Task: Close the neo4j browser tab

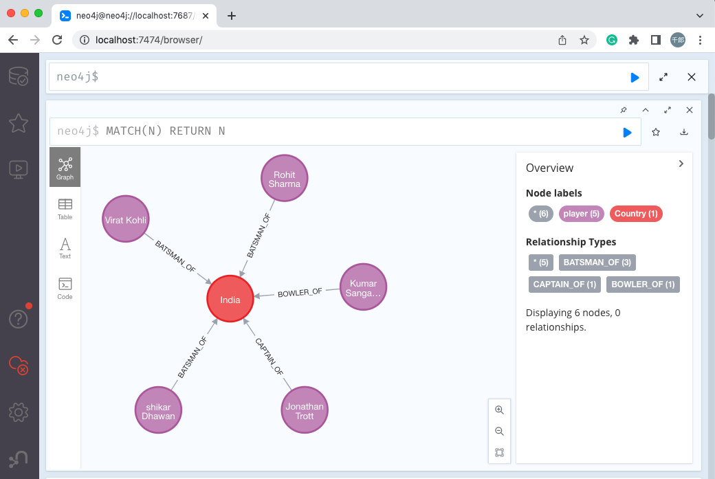Action: (x=205, y=16)
